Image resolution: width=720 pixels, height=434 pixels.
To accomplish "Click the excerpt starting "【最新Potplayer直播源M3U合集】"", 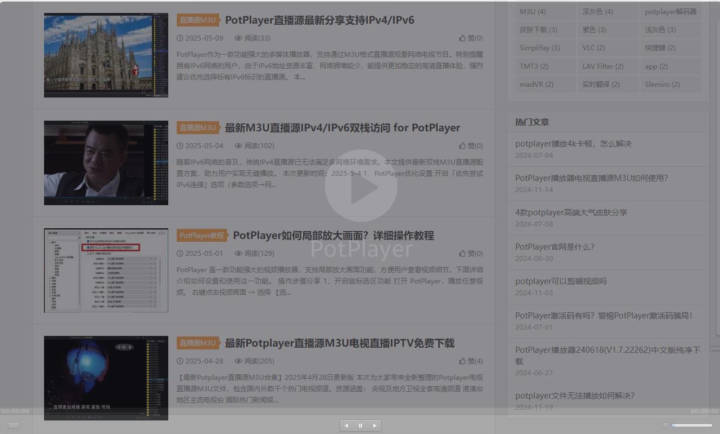I will [330, 388].
